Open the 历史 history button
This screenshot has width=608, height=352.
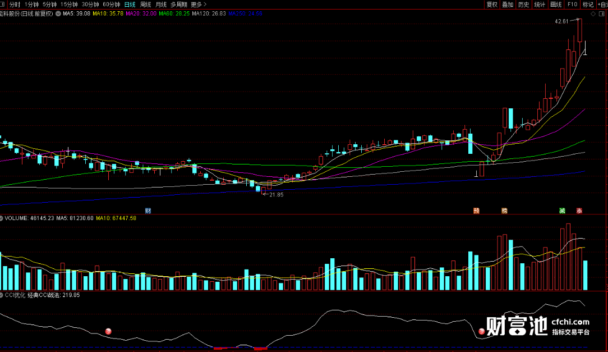tap(523, 4)
